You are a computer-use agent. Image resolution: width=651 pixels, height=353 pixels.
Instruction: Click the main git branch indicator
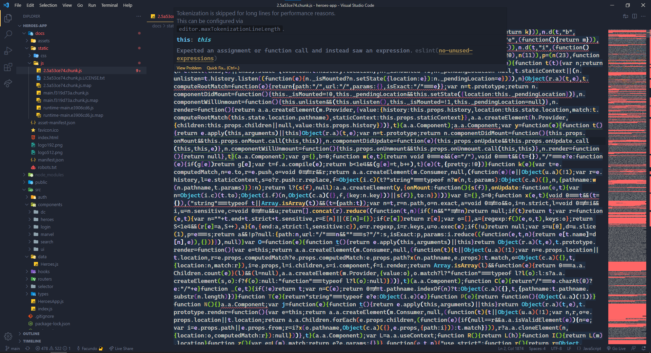point(13,349)
